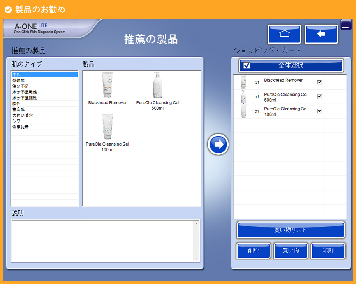Viewport: 356px width, 284px height.
Task: Select the Blackhead Remover product image
Action: [107, 85]
